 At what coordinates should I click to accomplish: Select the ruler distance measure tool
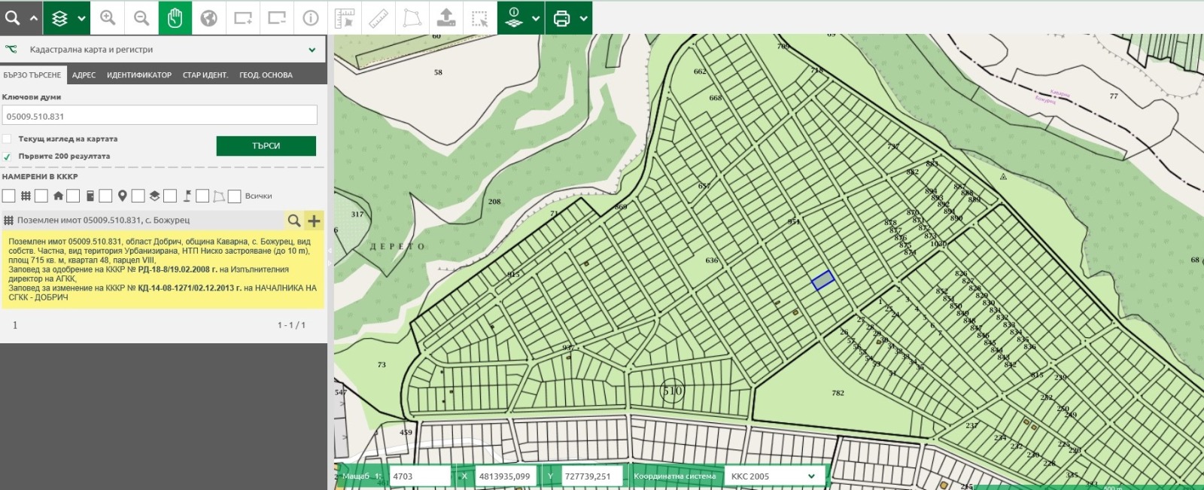tap(378, 17)
